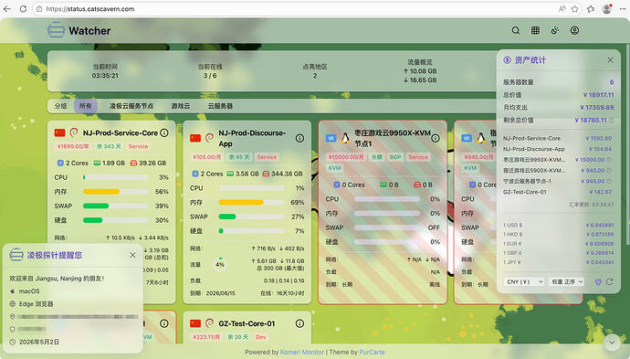Click 余 343 天 remaining days tag
The image size is (630, 359).
tap(109, 146)
